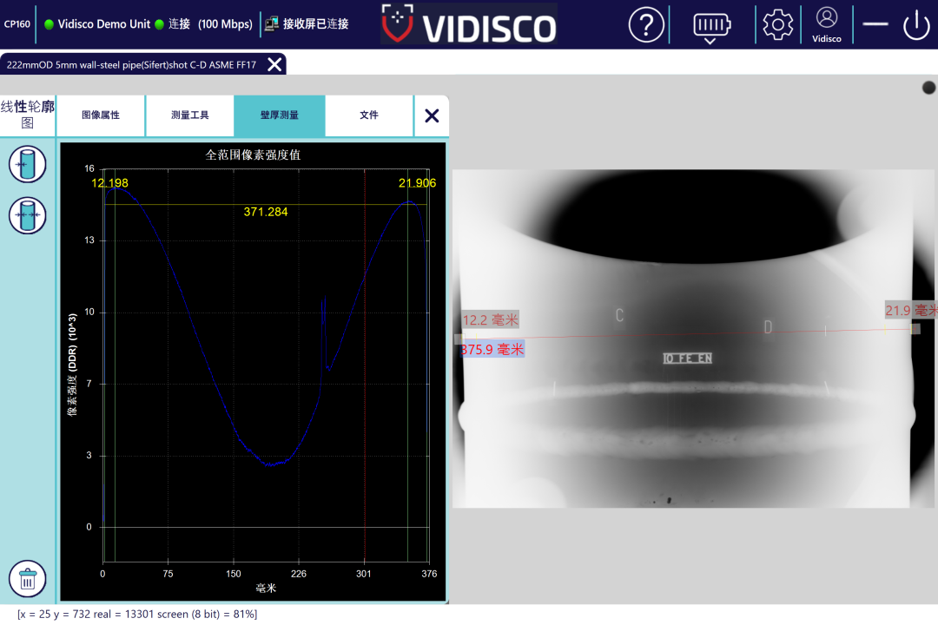
Task: Open the Vidisco user account icon
Action: point(827,24)
